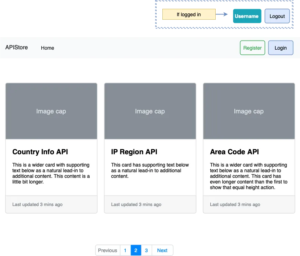
Task: Click the IP Region API image cap
Action: [x=150, y=111]
